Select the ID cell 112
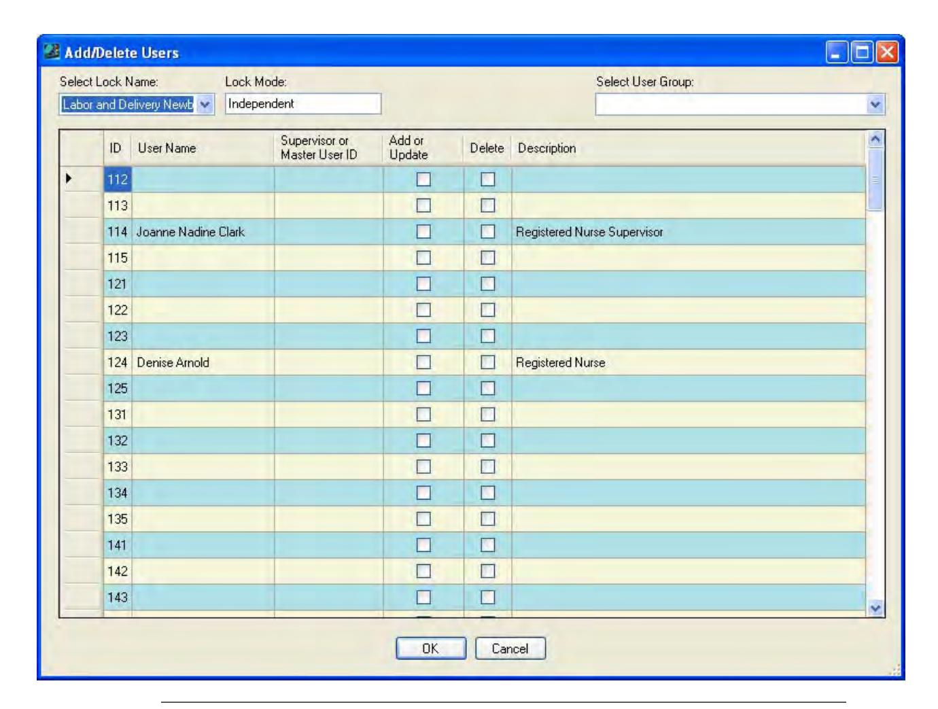 click(118, 179)
